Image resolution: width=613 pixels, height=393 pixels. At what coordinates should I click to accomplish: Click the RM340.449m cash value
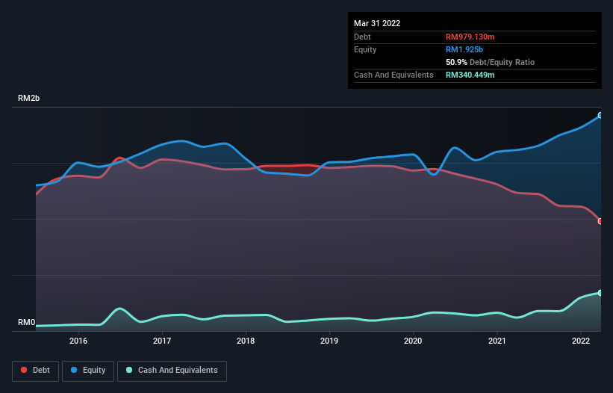470,75
